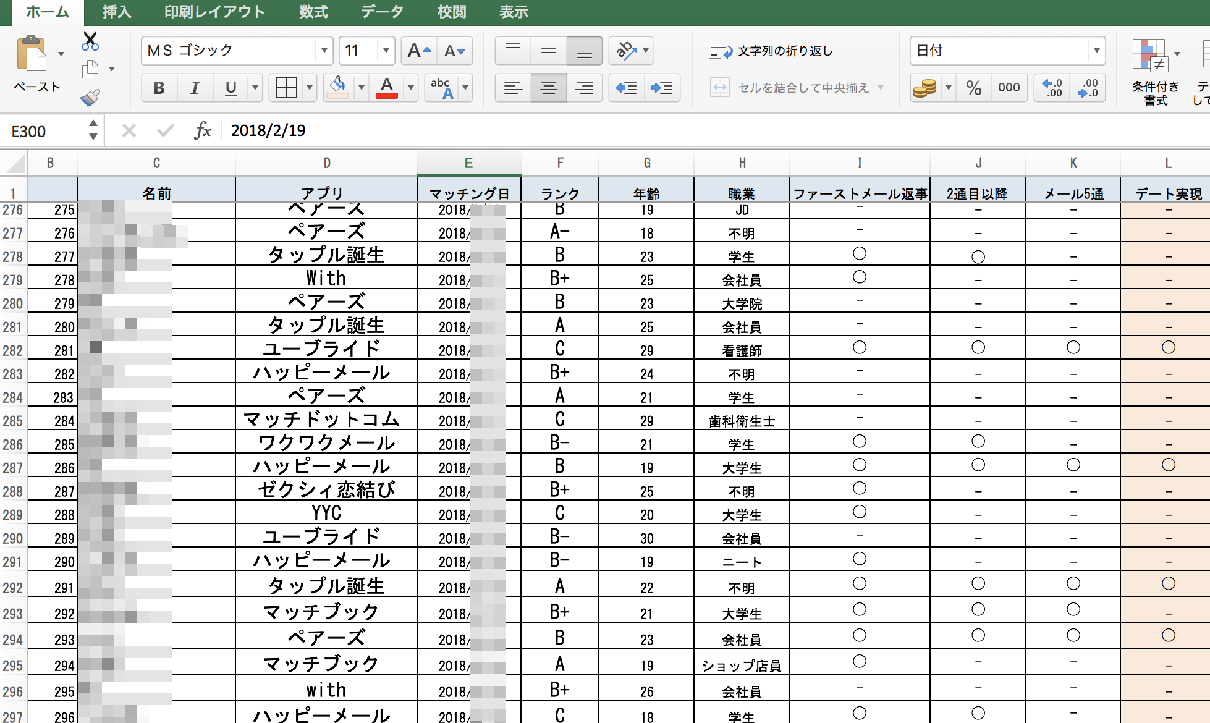Viewport: 1210px width, 723px height.
Task: Open conditional formatting 条件付き書式
Action: pyautogui.click(x=1156, y=72)
